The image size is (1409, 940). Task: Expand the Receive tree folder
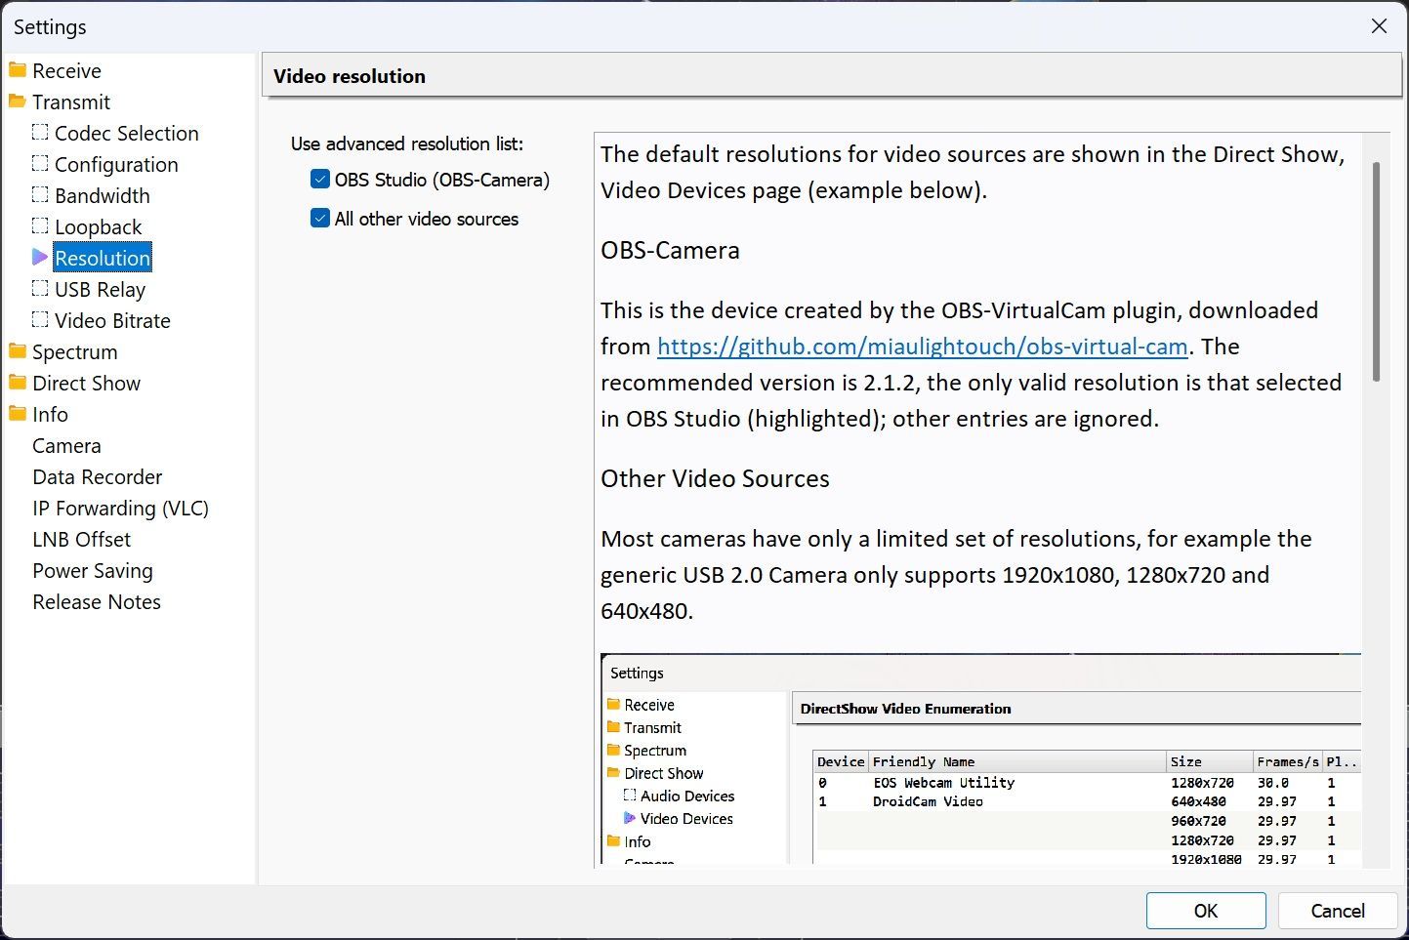coord(66,70)
